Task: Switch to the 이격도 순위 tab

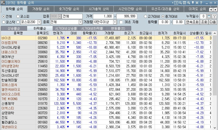Action: (x=197, y=9)
